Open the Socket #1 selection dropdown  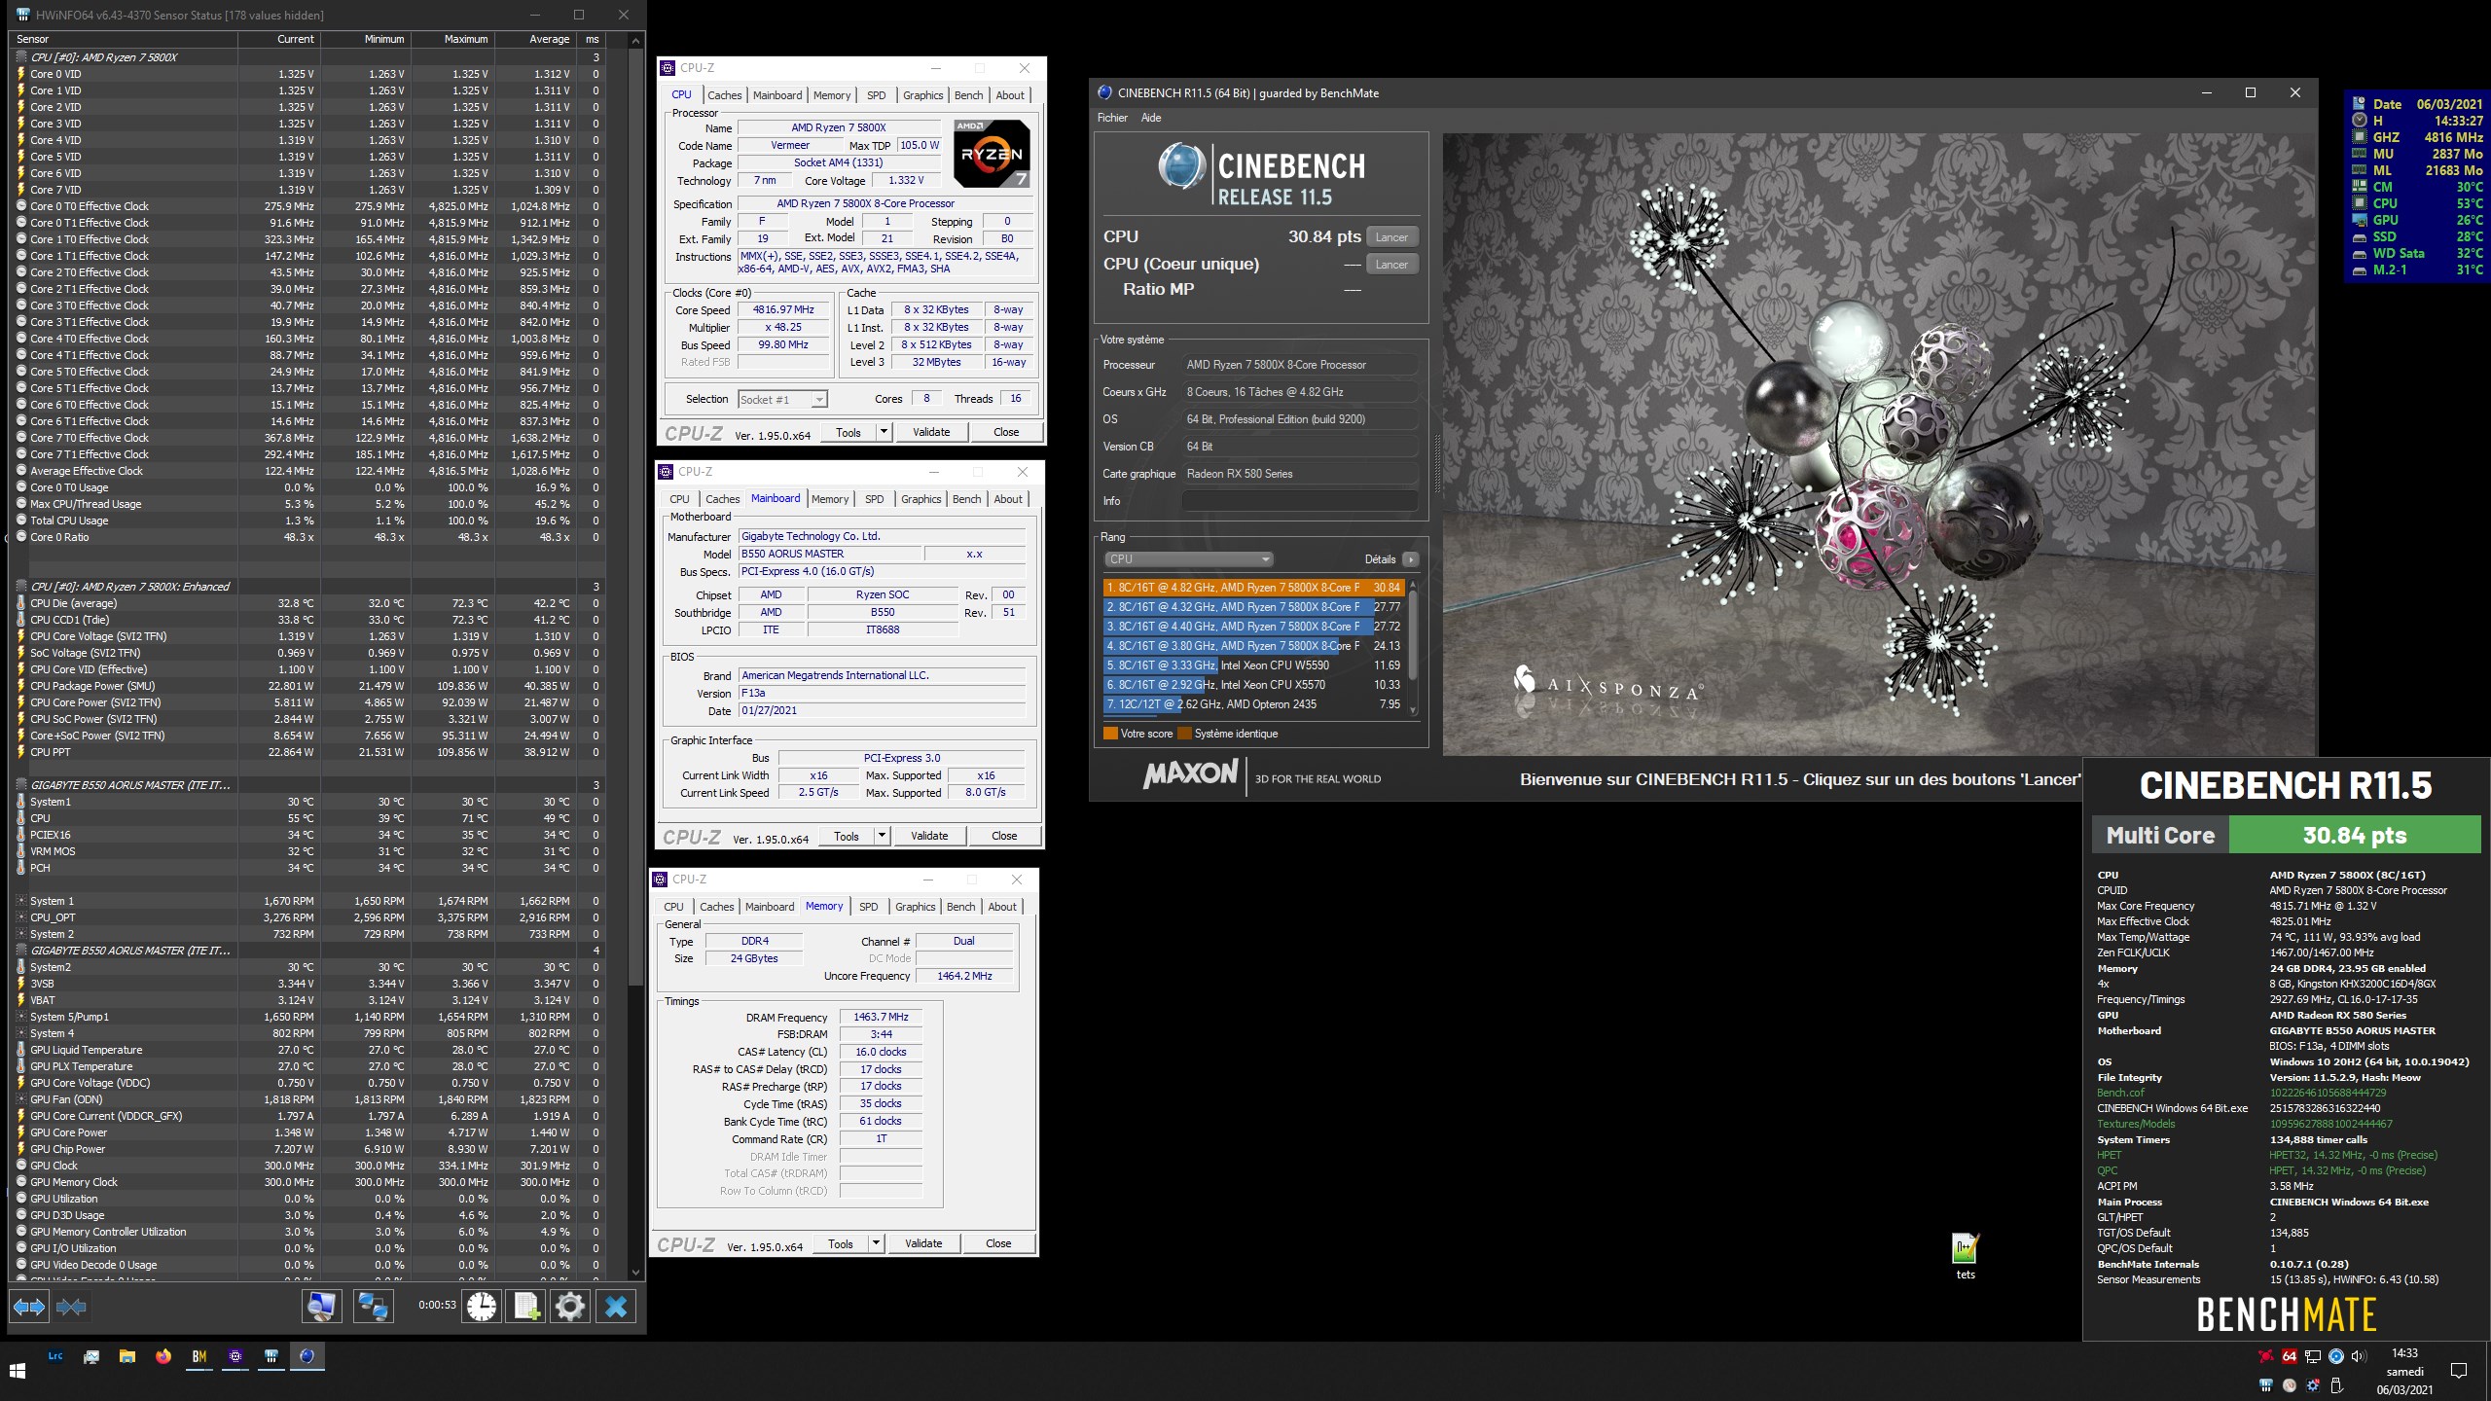(783, 399)
